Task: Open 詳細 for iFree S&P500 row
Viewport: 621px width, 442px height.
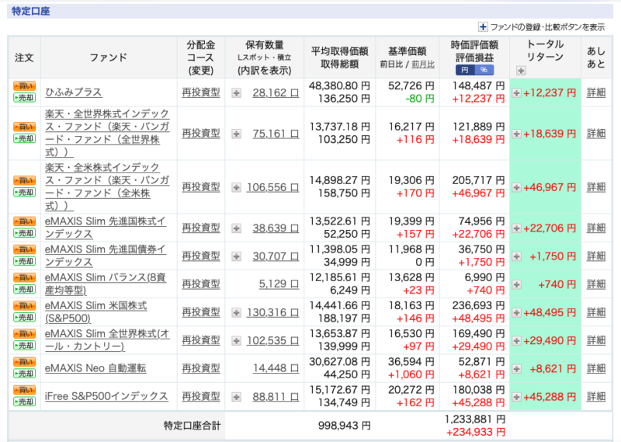Action: pos(596,396)
